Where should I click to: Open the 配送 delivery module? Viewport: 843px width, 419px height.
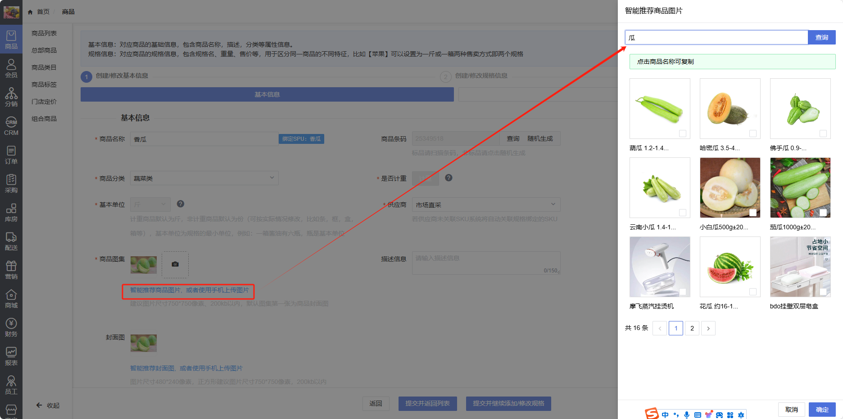11,241
